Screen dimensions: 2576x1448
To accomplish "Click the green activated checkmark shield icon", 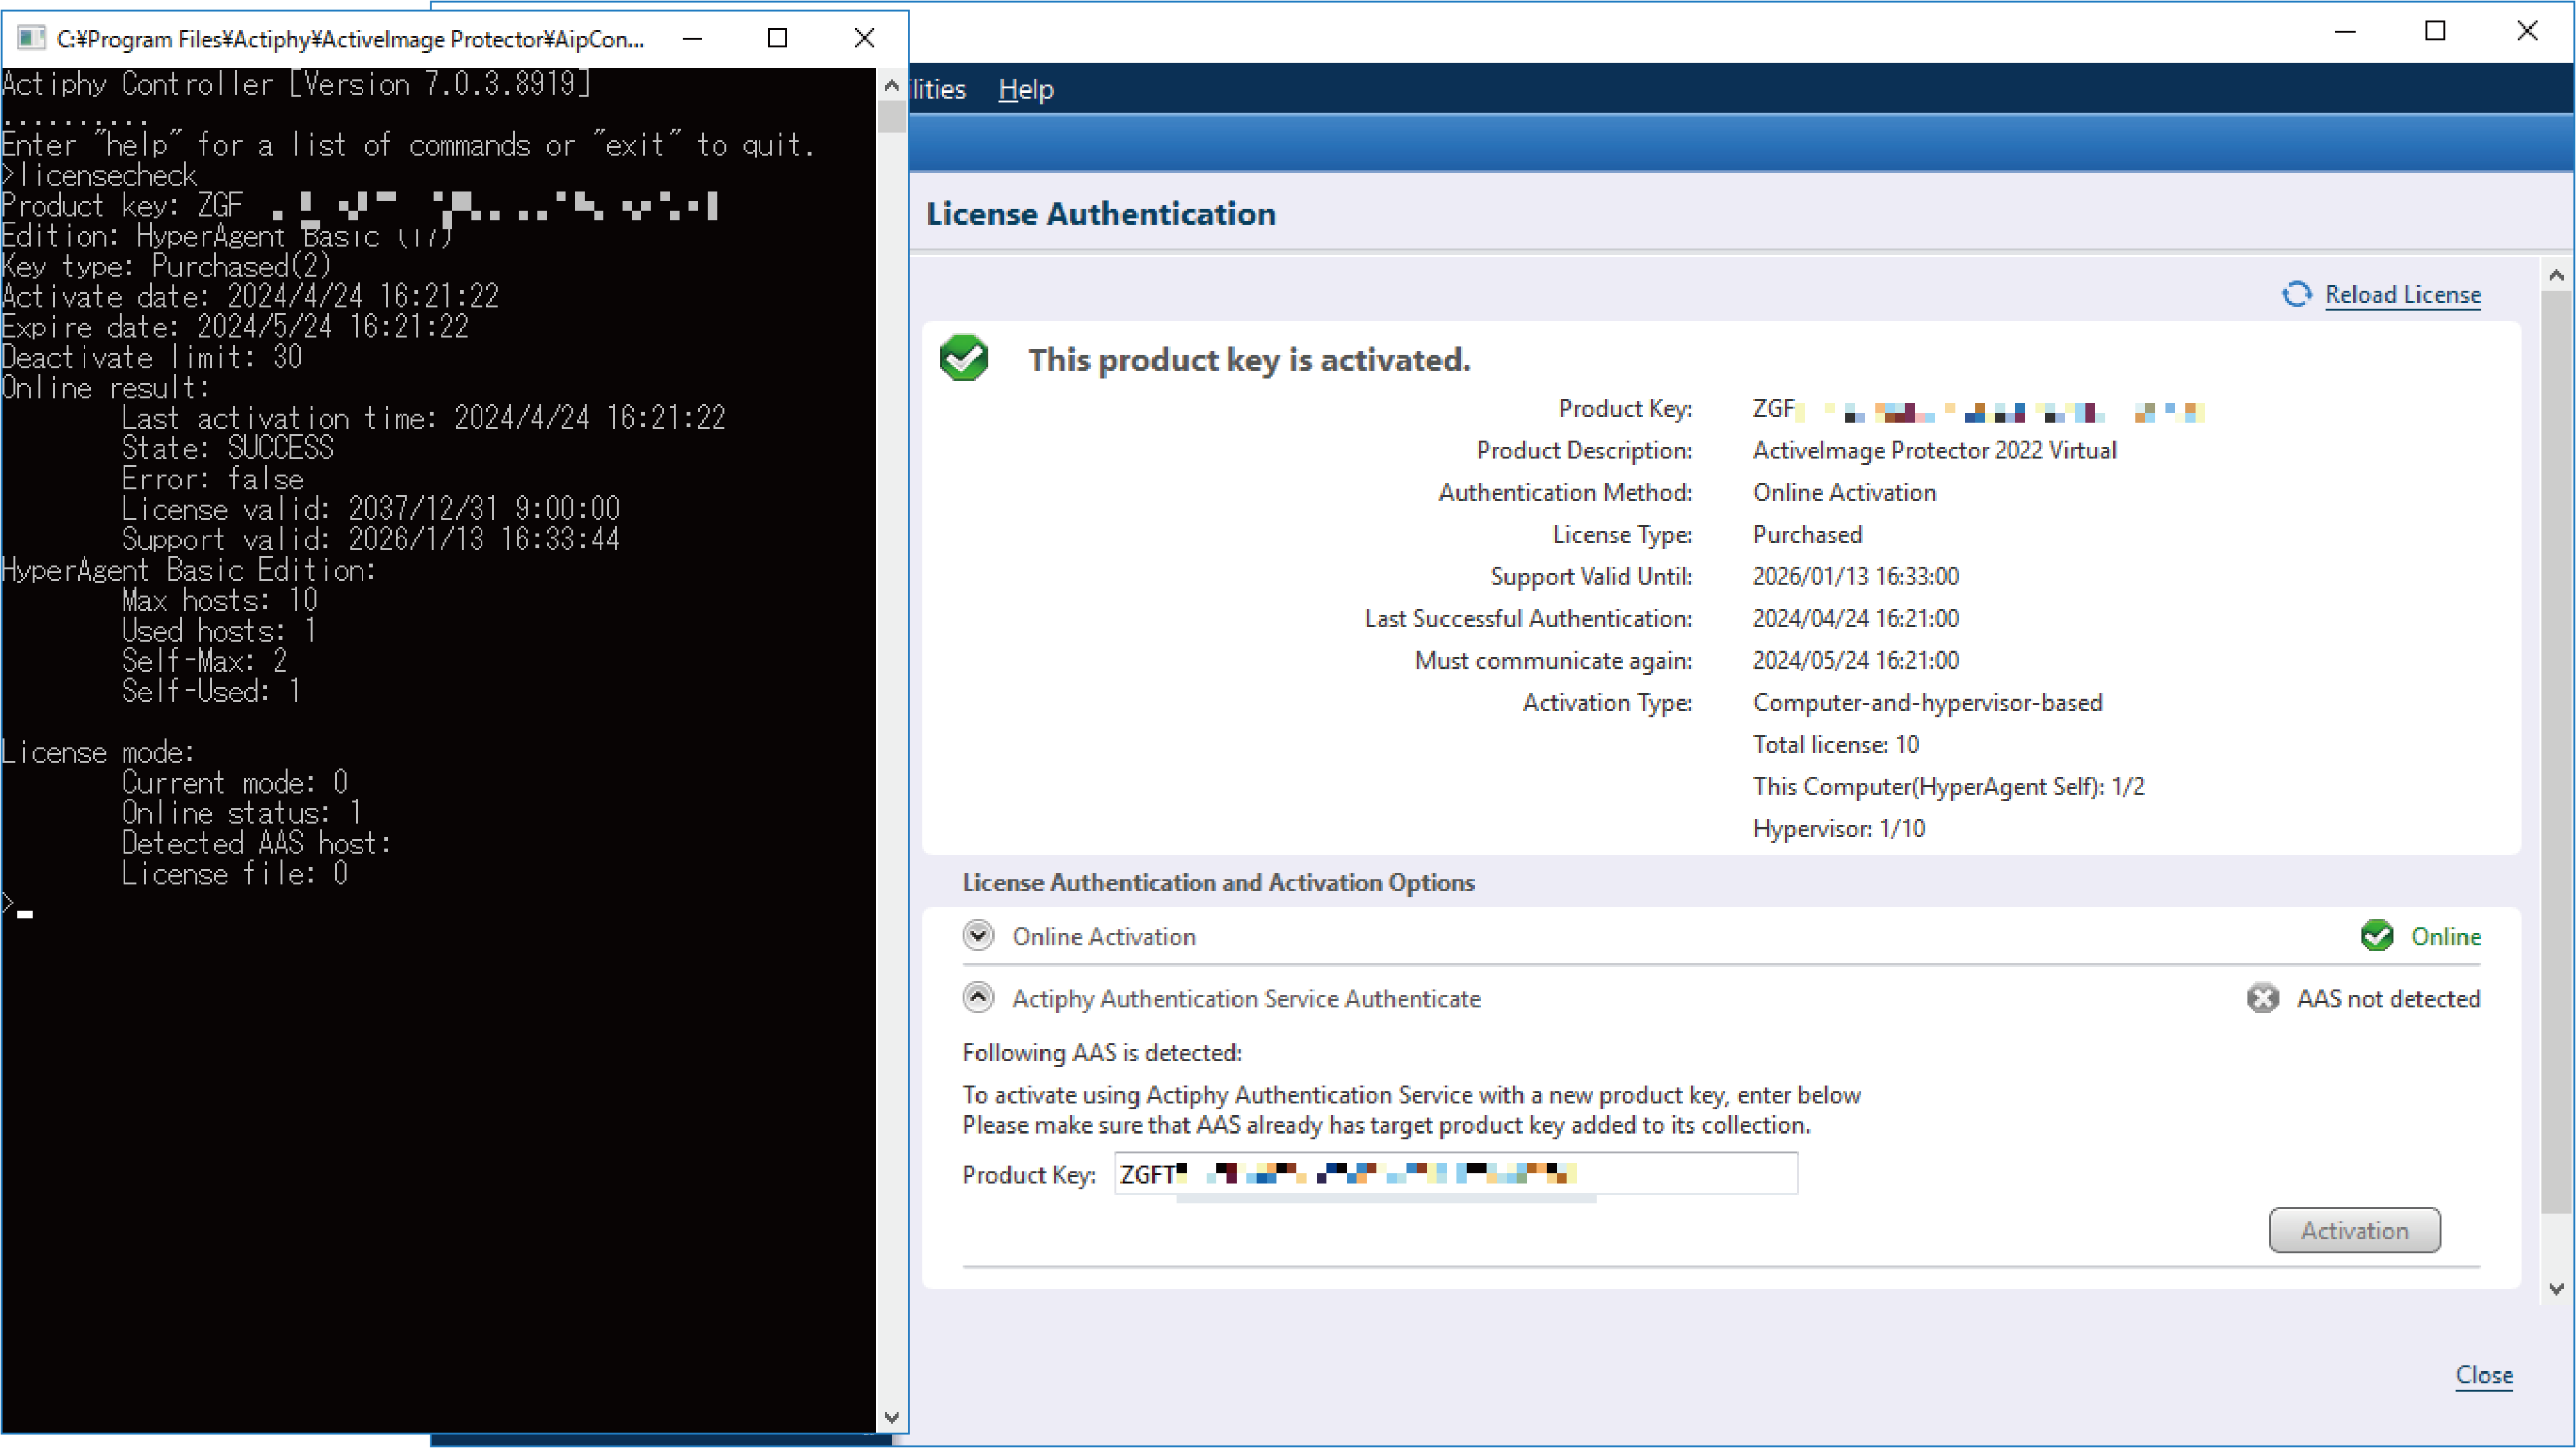I will [964, 358].
